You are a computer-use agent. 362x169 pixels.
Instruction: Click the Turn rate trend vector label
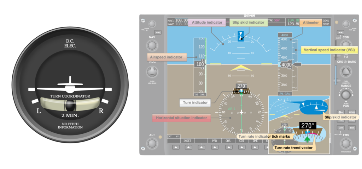(x=294, y=148)
